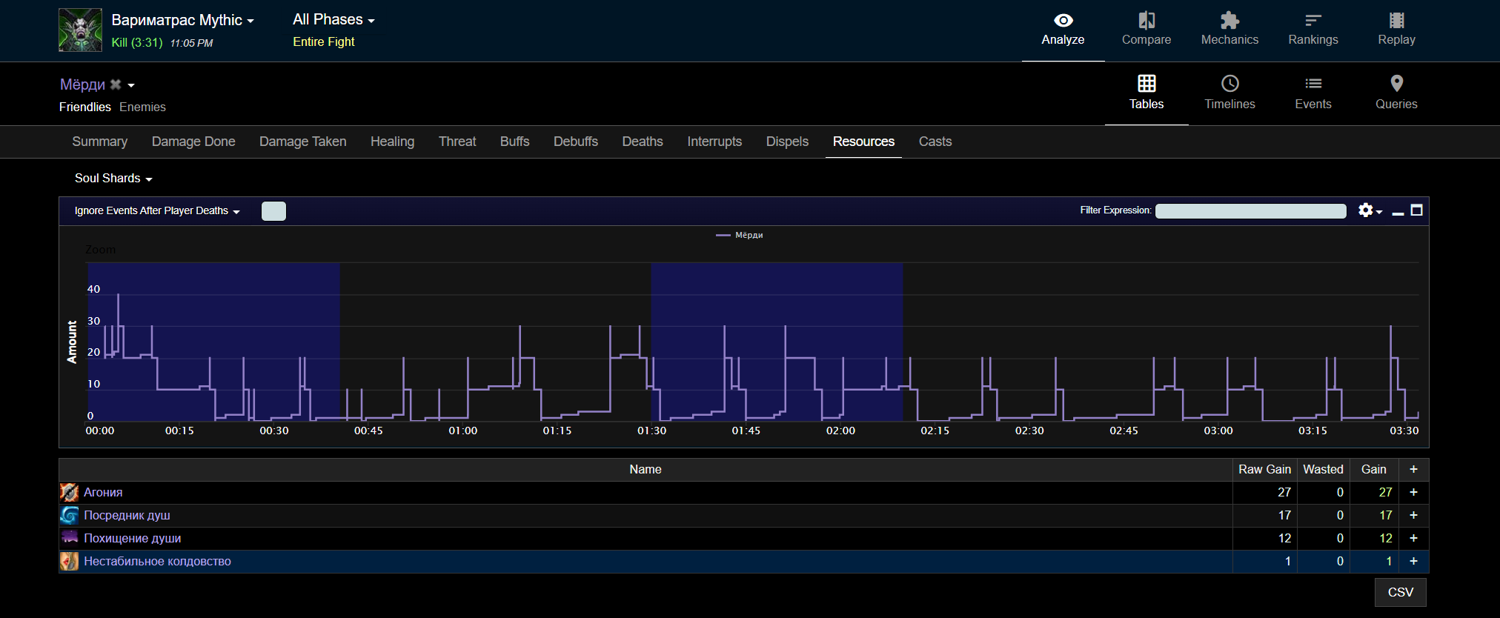This screenshot has width=1500, height=618.
Task: Toggle Мёрди series in chart legend
Action: (748, 235)
